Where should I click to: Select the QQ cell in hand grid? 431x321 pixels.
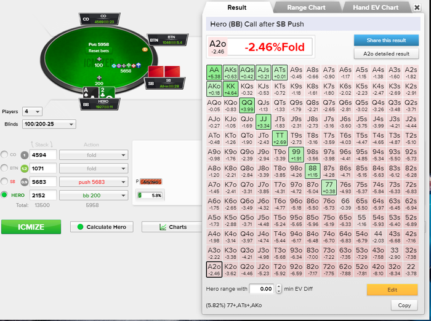[247, 105]
